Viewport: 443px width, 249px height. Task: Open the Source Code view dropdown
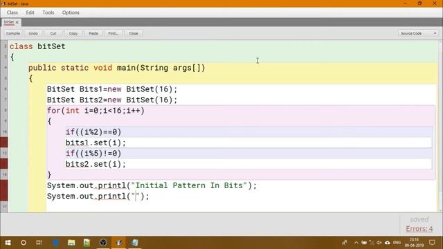pos(418,33)
